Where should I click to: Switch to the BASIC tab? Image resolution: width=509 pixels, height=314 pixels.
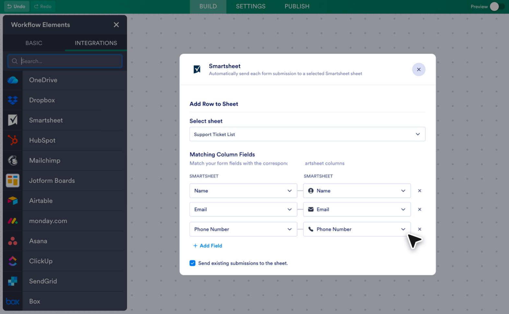pos(34,43)
